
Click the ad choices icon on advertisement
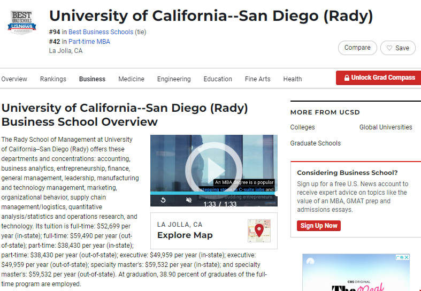[x=400, y=257]
